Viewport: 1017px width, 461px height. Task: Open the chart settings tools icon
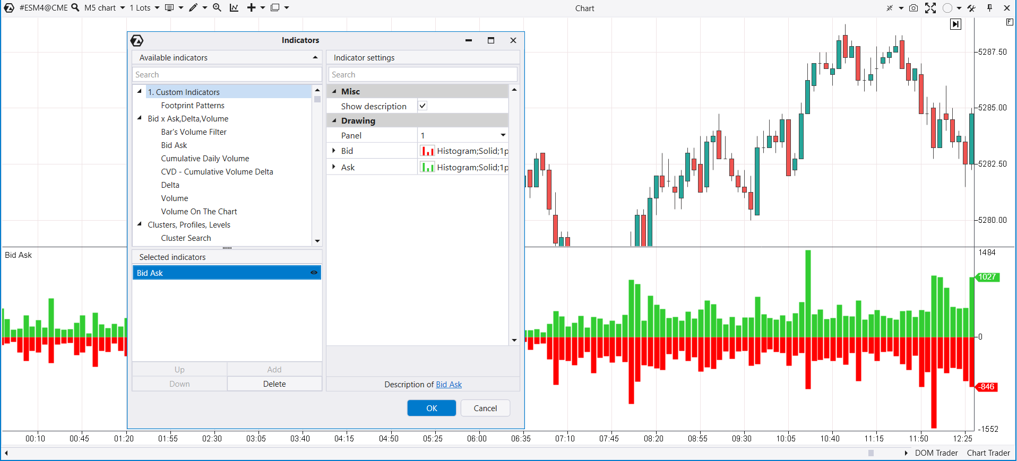pos(971,8)
